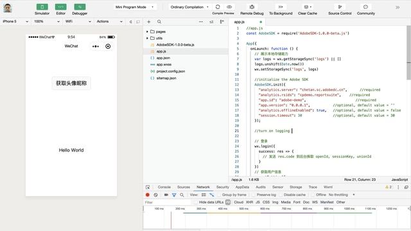Toggle the Offline checkbox

point(313,195)
